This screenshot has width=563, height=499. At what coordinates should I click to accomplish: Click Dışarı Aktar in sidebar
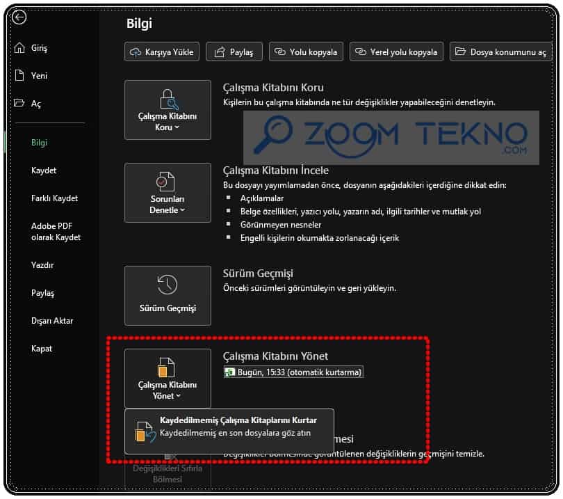click(52, 321)
